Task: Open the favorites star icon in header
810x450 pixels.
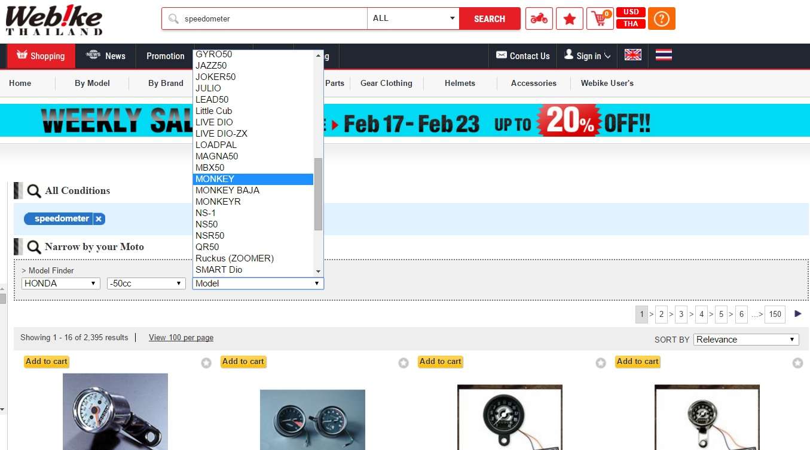Action: (x=570, y=19)
